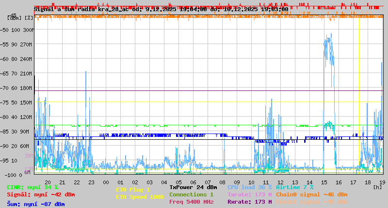Click the '-90 20 60M' y-axis label
Screen dimensions: 388x208
pos(15,146)
